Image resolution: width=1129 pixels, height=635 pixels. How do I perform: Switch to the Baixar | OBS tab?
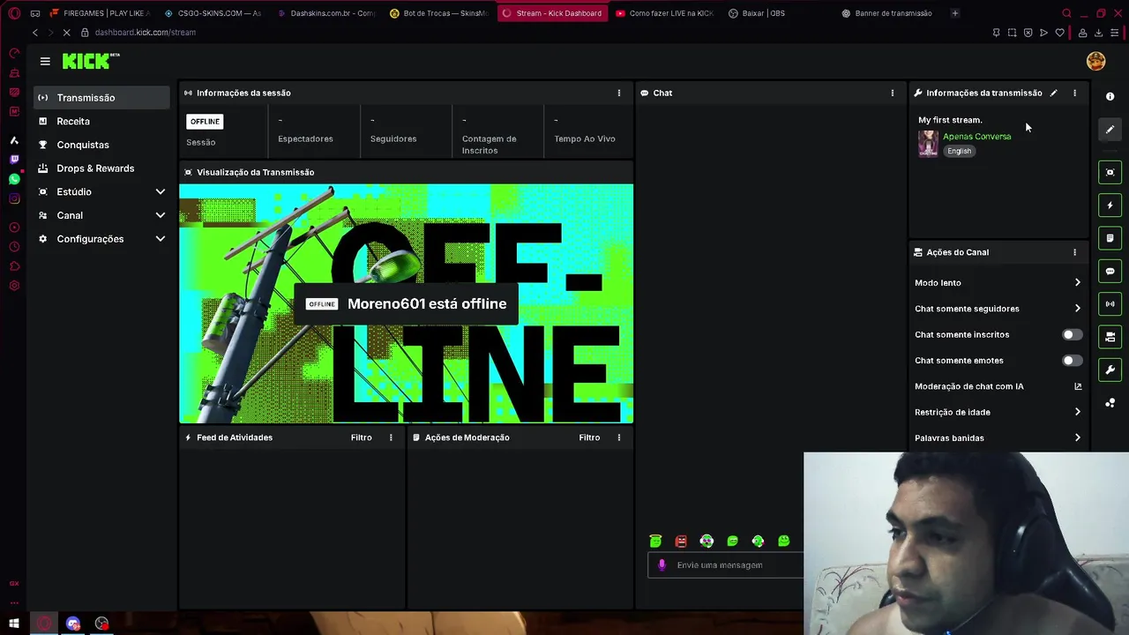pos(777,13)
